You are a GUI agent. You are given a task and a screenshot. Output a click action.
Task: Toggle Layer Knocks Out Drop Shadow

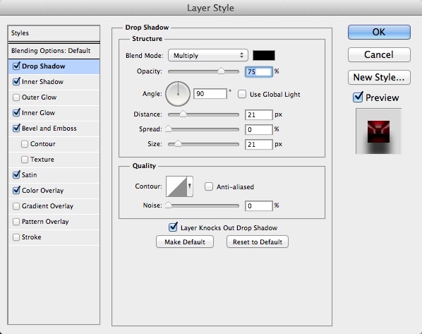[173, 227]
